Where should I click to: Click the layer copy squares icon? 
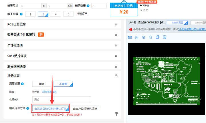157,37
